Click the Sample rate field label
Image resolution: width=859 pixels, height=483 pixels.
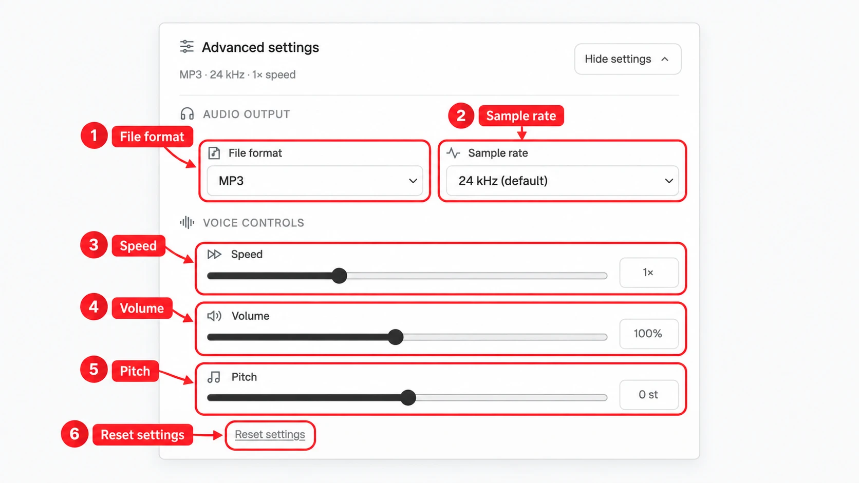pos(498,153)
